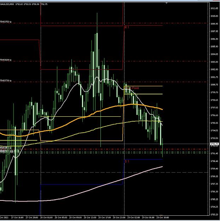
Task: Click time axis label 29 Oct 06:00
Action: tap(148, 217)
